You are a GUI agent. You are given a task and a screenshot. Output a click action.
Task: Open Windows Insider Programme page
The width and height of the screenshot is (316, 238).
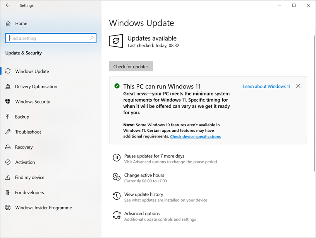43,207
